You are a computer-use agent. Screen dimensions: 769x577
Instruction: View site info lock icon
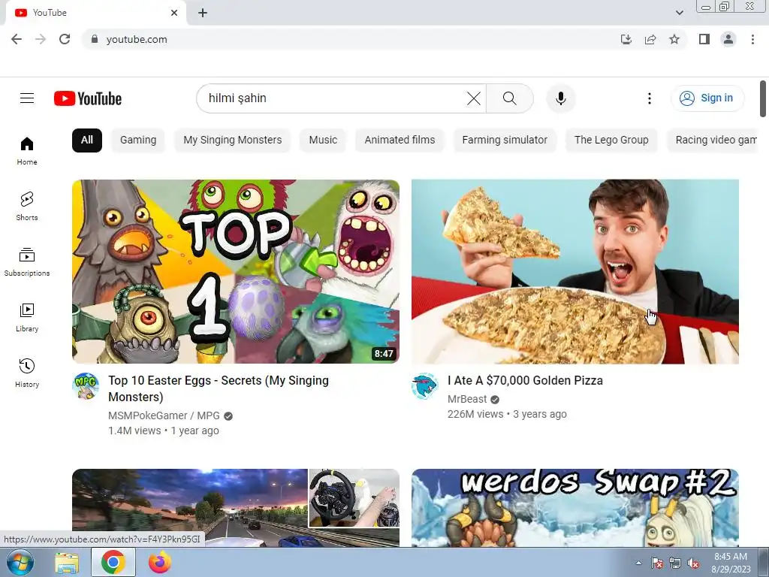(x=95, y=39)
